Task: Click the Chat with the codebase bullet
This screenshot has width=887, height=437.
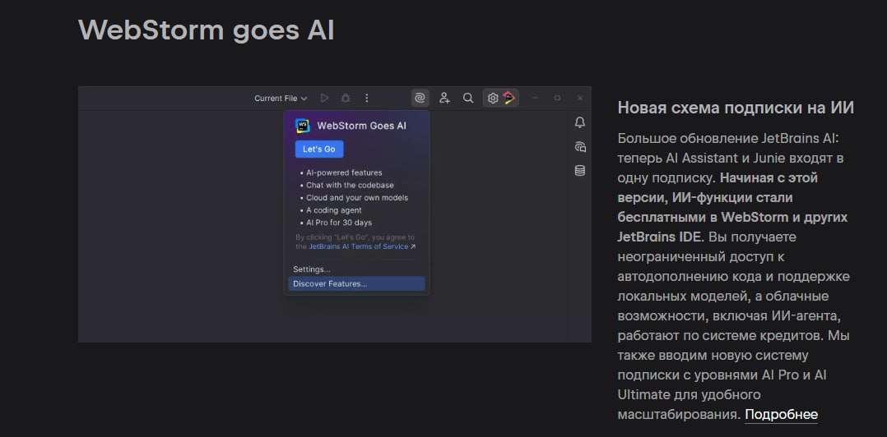Action: pos(350,185)
